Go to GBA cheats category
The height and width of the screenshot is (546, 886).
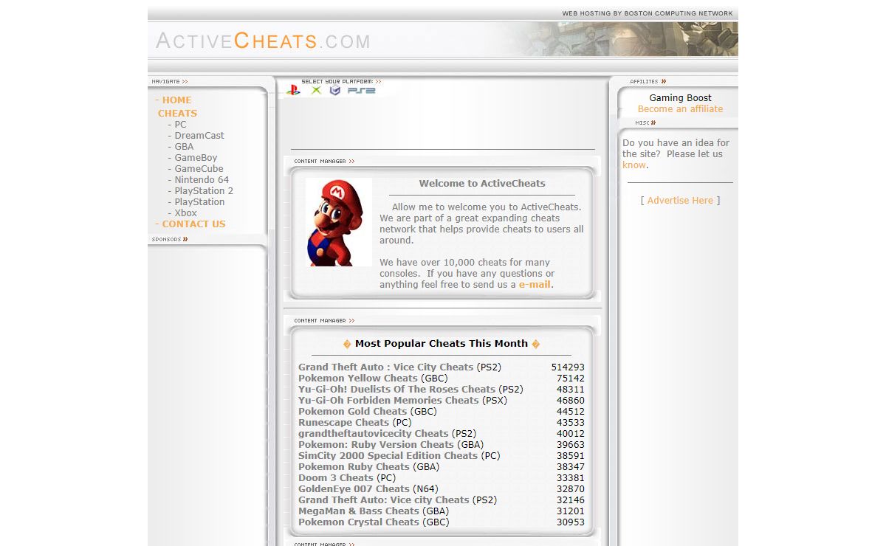tap(184, 146)
